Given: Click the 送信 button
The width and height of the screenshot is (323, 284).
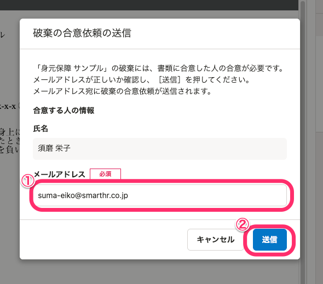Looking at the screenshot, I should tap(270, 240).
